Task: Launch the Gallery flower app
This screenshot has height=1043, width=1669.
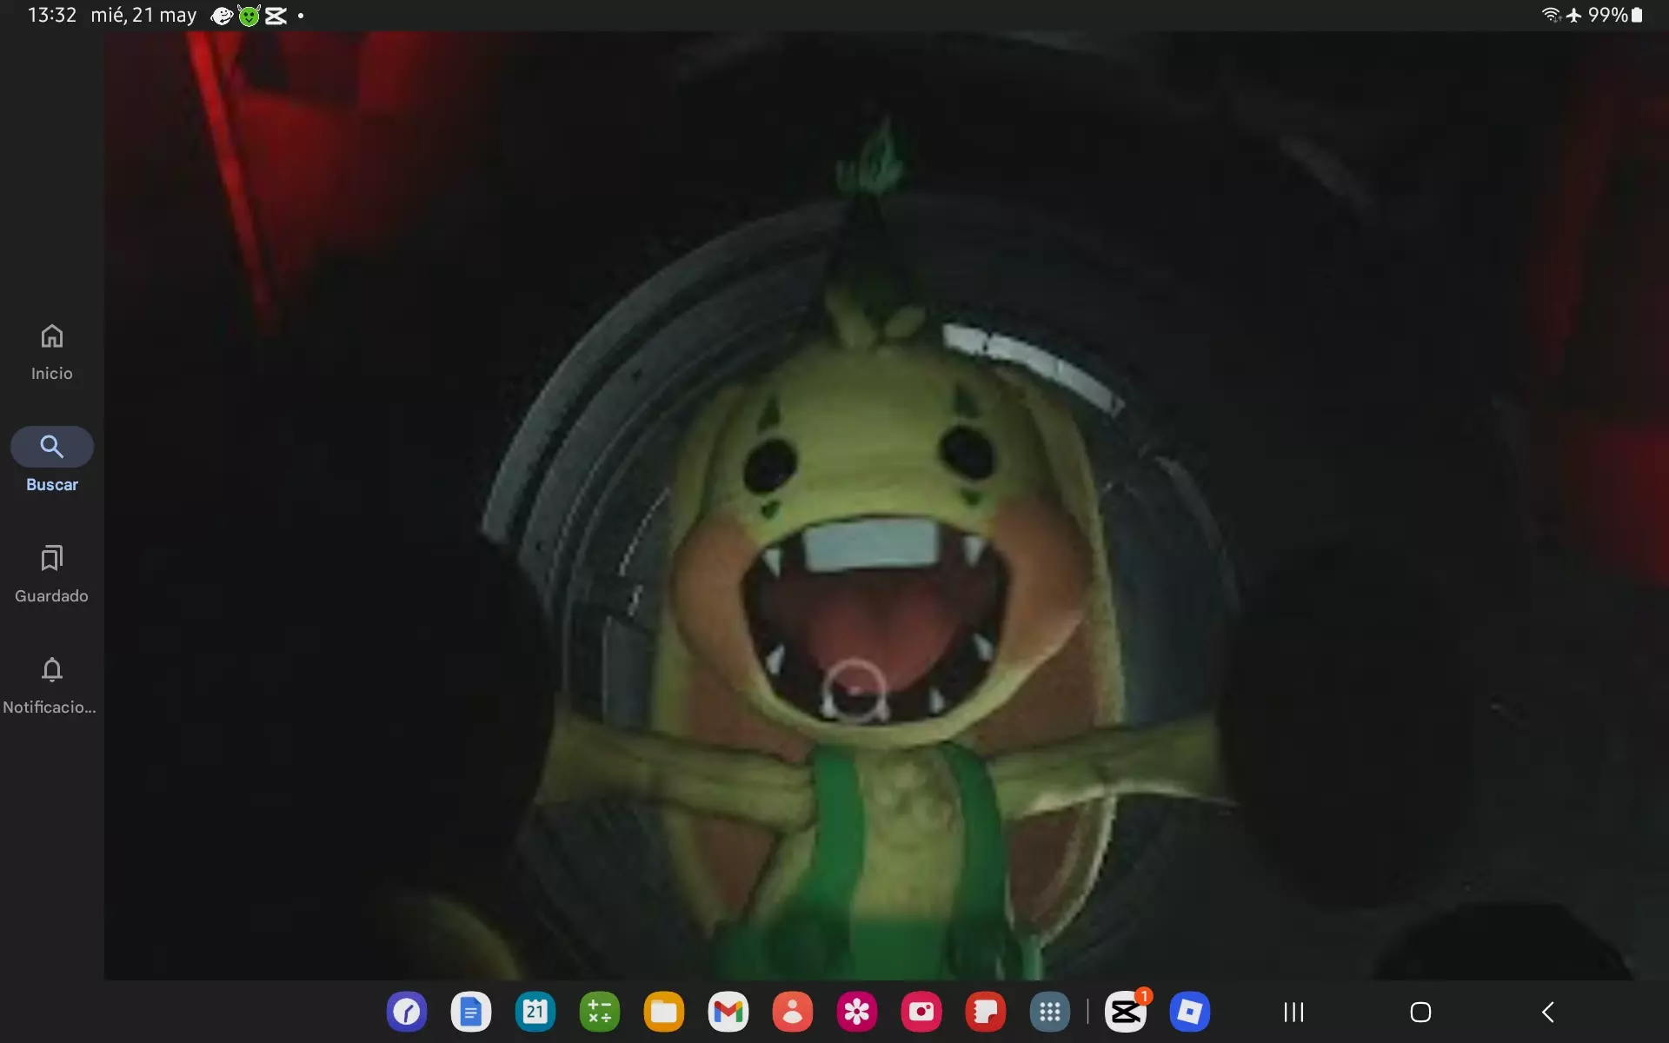Action: point(857,1012)
